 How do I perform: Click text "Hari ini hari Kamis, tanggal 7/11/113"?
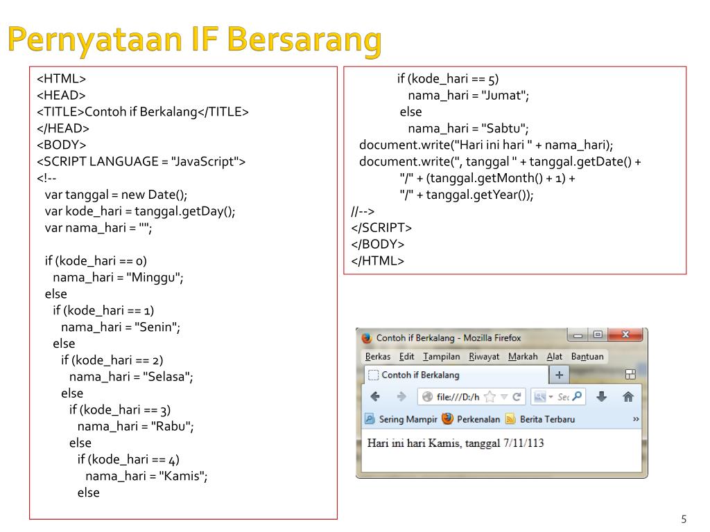click(x=456, y=443)
